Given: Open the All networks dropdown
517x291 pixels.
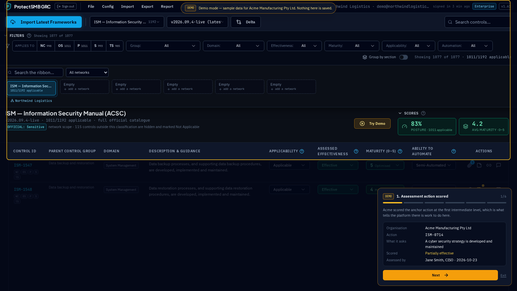Looking at the screenshot, I should click(87, 72).
